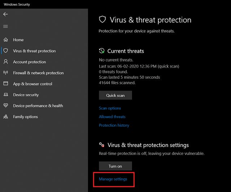Click the shield icon in sidebar

click(6, 51)
